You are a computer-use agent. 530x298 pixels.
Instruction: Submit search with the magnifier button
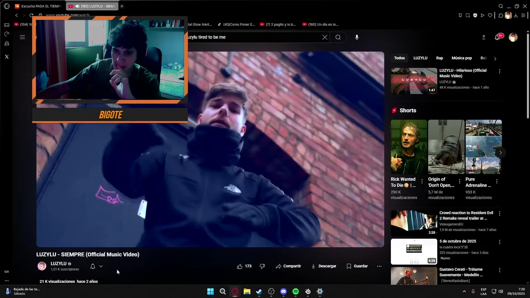(338, 37)
